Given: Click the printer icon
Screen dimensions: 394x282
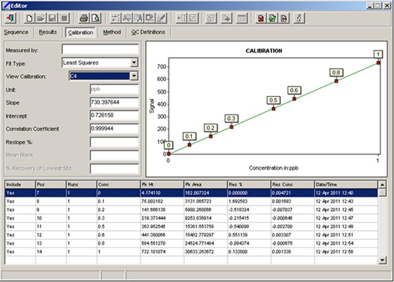Looking at the screenshot, I should pos(83,18).
